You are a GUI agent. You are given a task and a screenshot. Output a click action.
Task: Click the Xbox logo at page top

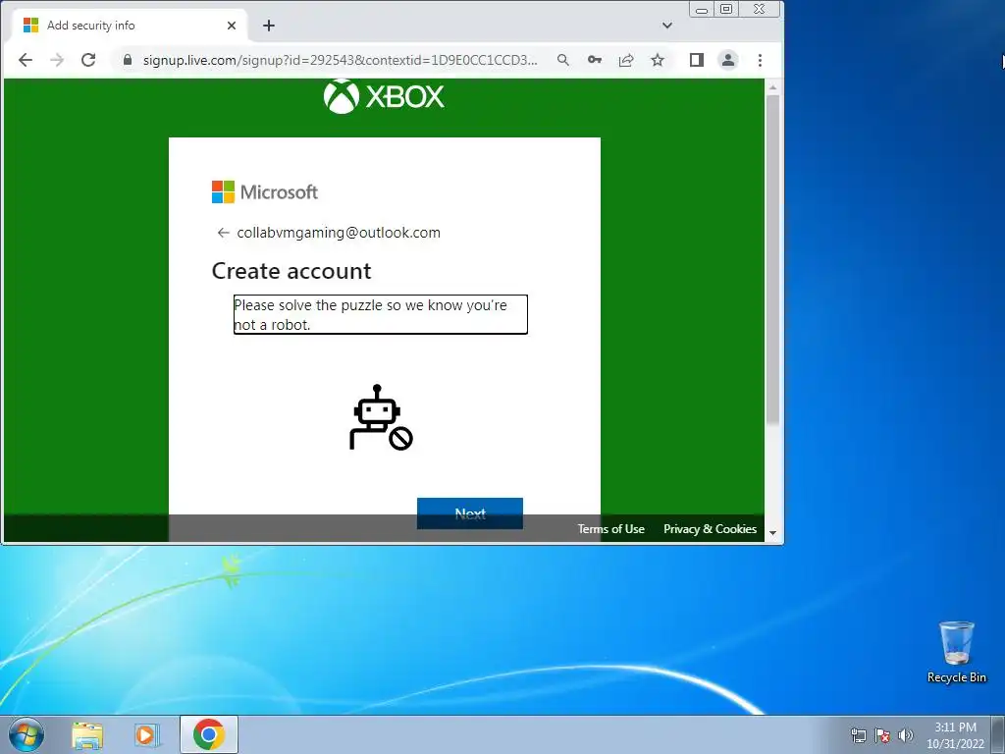384,96
